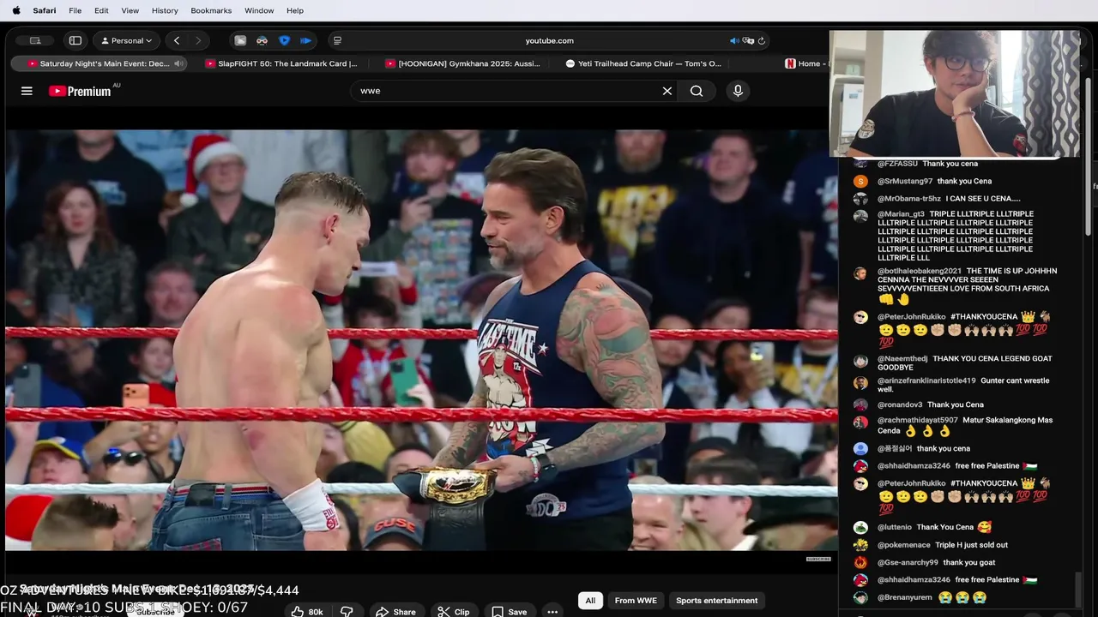Screen dimensions: 1098x617
Task: Open the History menu
Action: [x=165, y=10]
